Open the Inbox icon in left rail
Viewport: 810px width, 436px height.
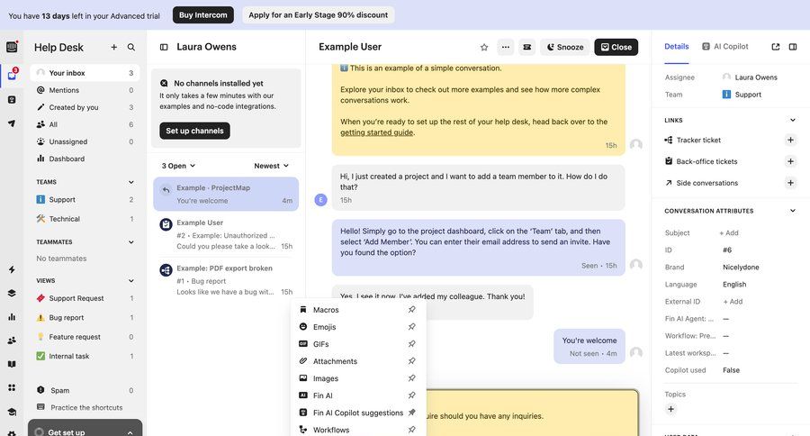point(12,75)
